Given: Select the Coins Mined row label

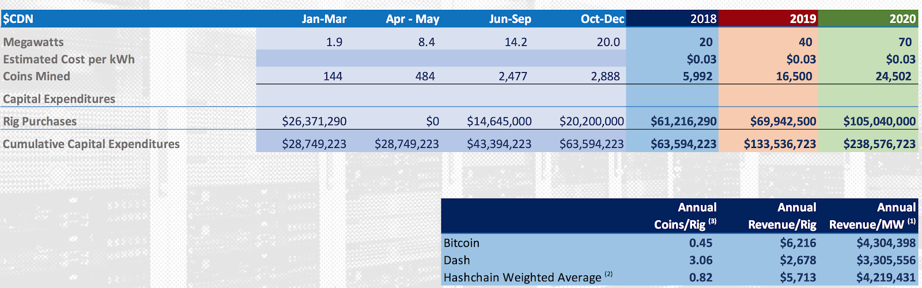Looking at the screenshot, I should [36, 76].
